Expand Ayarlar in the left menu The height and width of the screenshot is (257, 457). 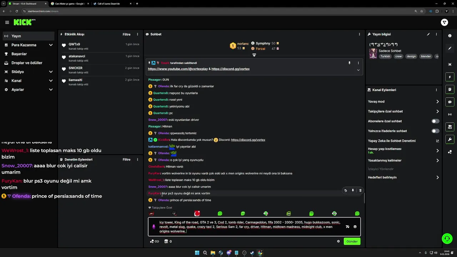tap(51, 90)
